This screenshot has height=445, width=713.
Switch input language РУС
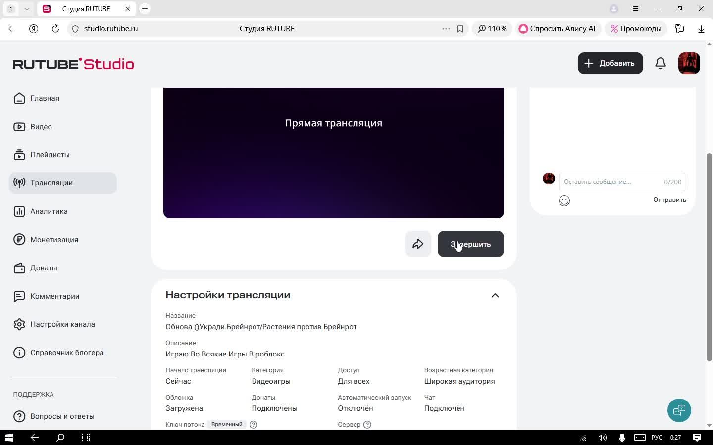pyautogui.click(x=657, y=438)
